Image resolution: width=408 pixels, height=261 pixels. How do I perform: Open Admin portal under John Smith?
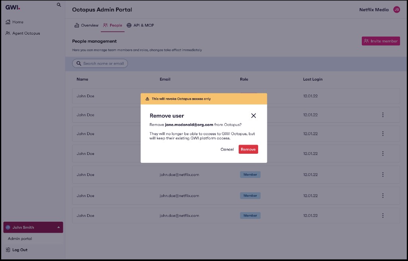coord(20,239)
